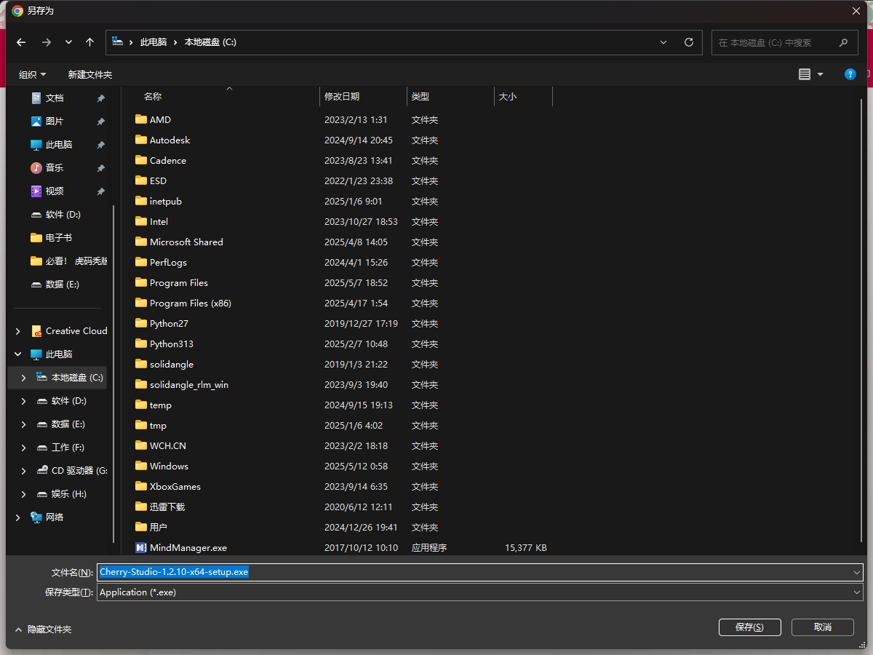Select the ESD folder icon

point(141,180)
